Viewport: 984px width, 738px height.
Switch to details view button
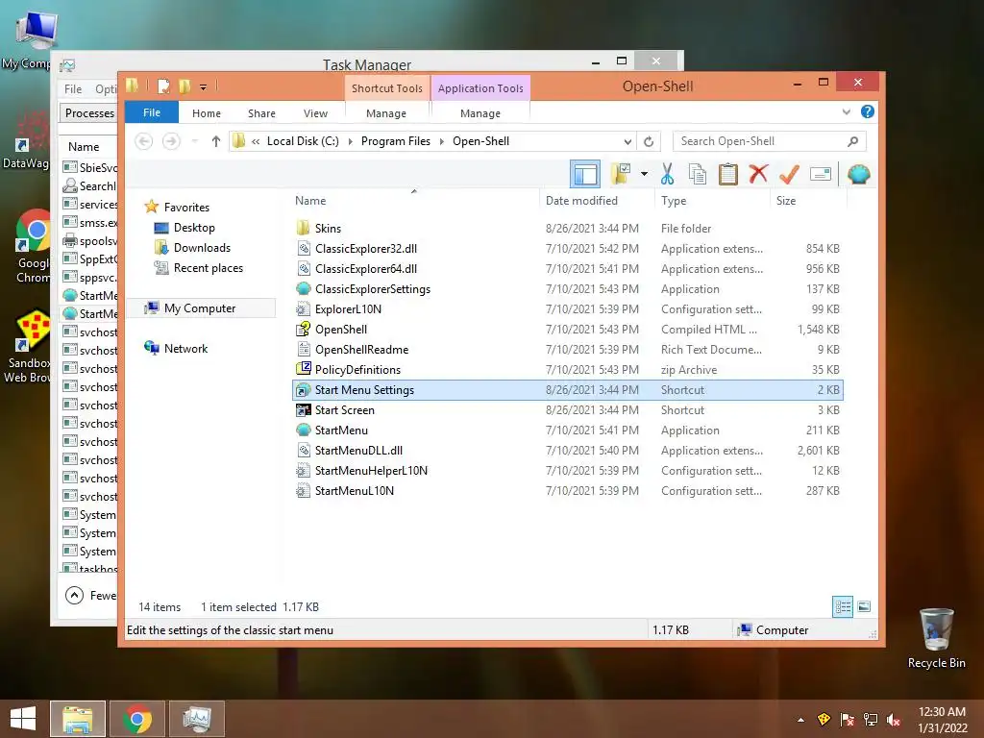[x=842, y=606]
